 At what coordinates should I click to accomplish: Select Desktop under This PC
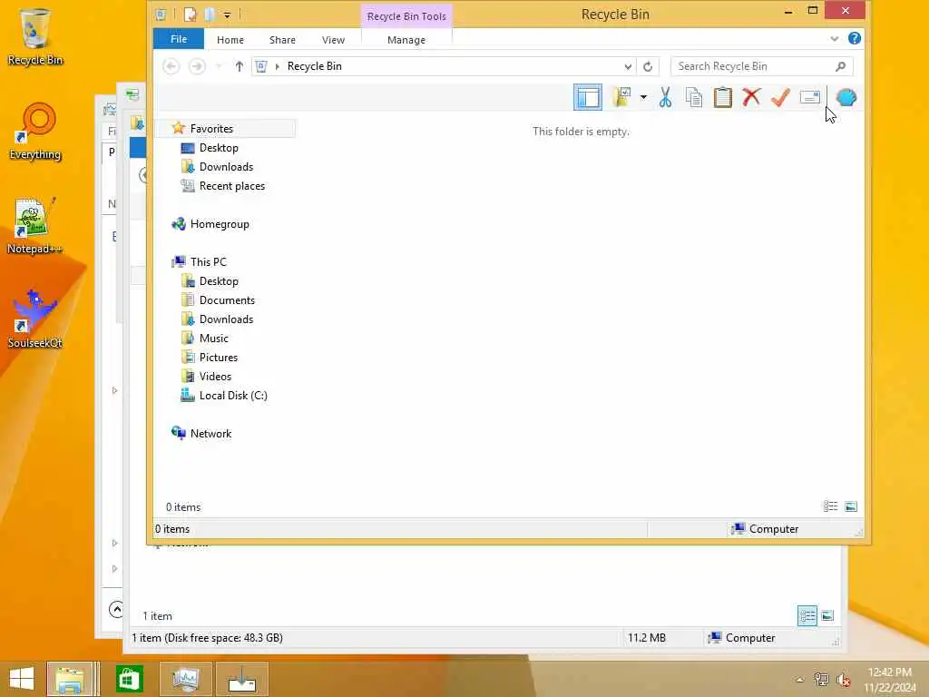coord(219,281)
